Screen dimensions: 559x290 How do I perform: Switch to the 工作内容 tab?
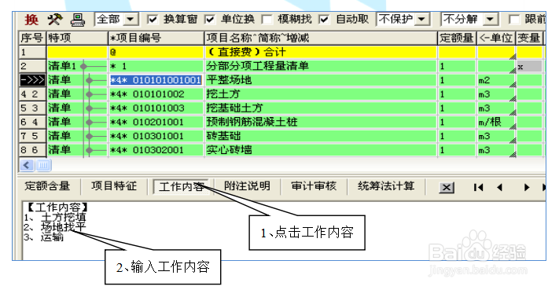181,186
